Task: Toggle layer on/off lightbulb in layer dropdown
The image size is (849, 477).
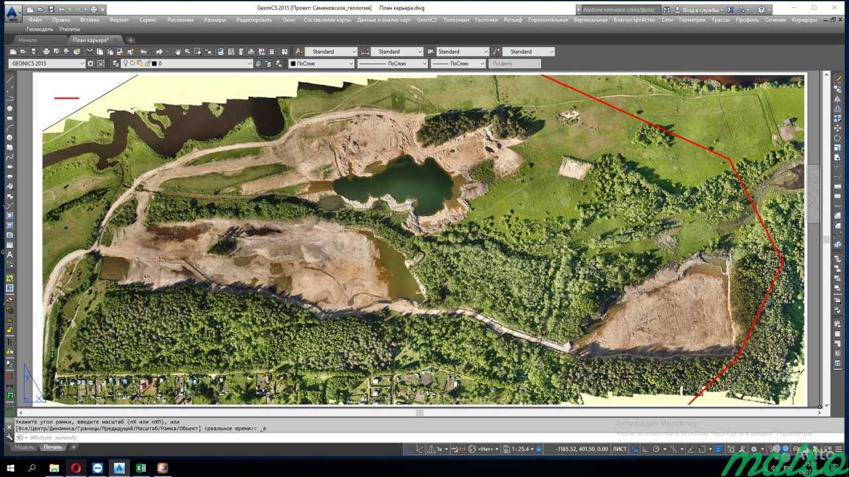Action: tap(125, 64)
